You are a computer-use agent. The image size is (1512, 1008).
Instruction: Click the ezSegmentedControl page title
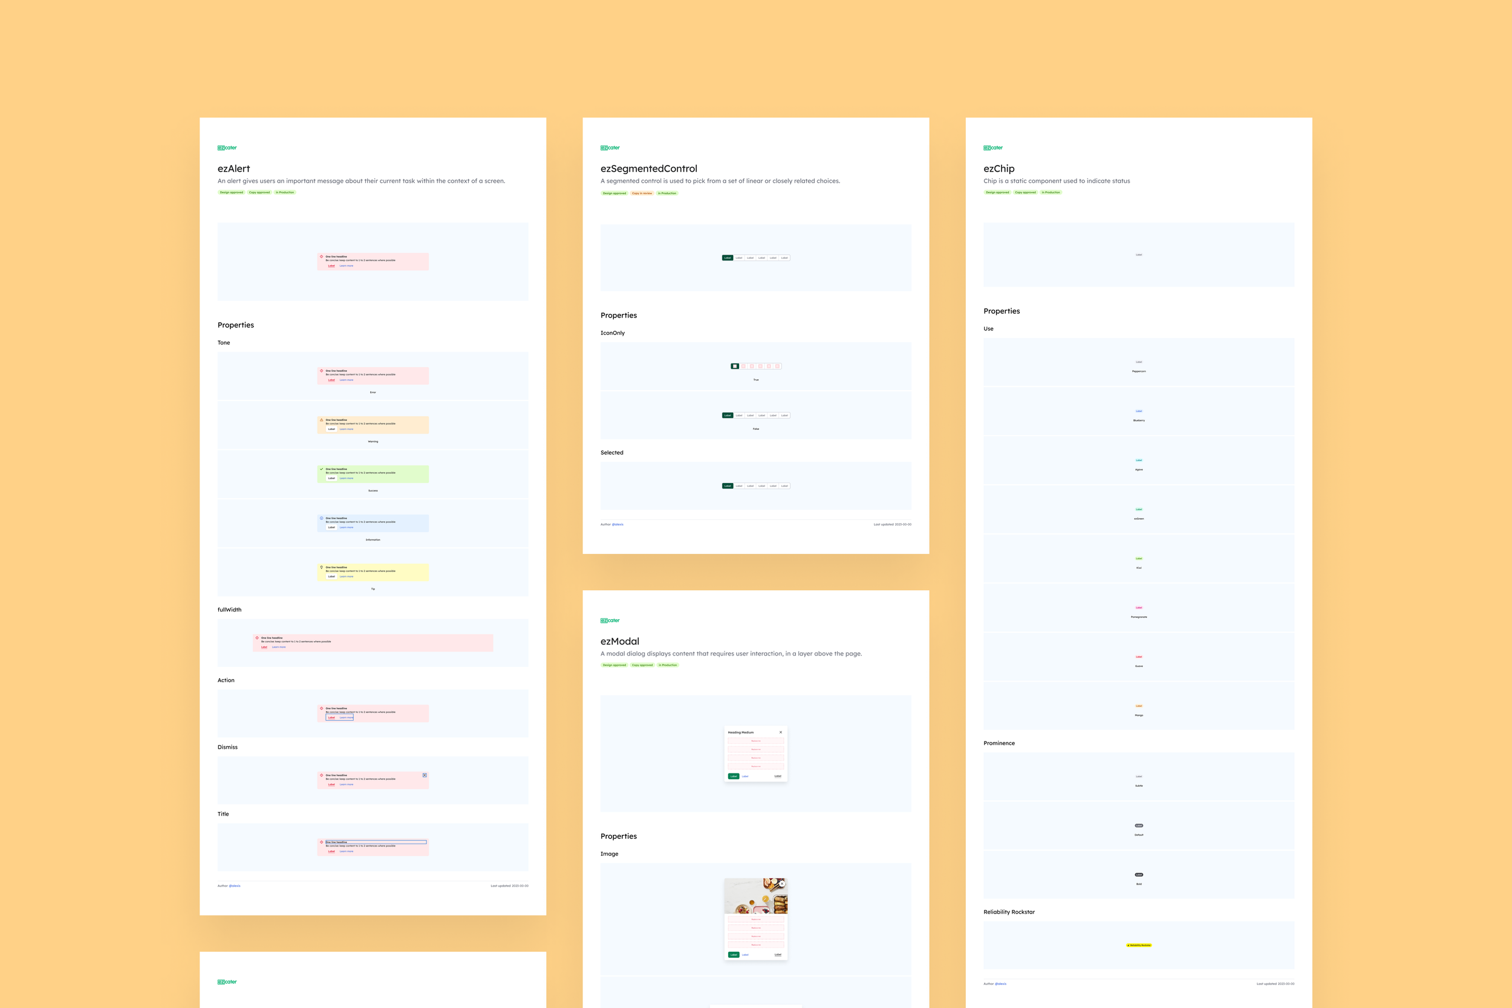[x=648, y=169]
